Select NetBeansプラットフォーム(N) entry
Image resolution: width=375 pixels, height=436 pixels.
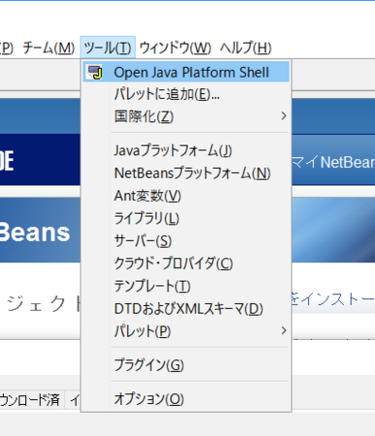[x=186, y=173]
